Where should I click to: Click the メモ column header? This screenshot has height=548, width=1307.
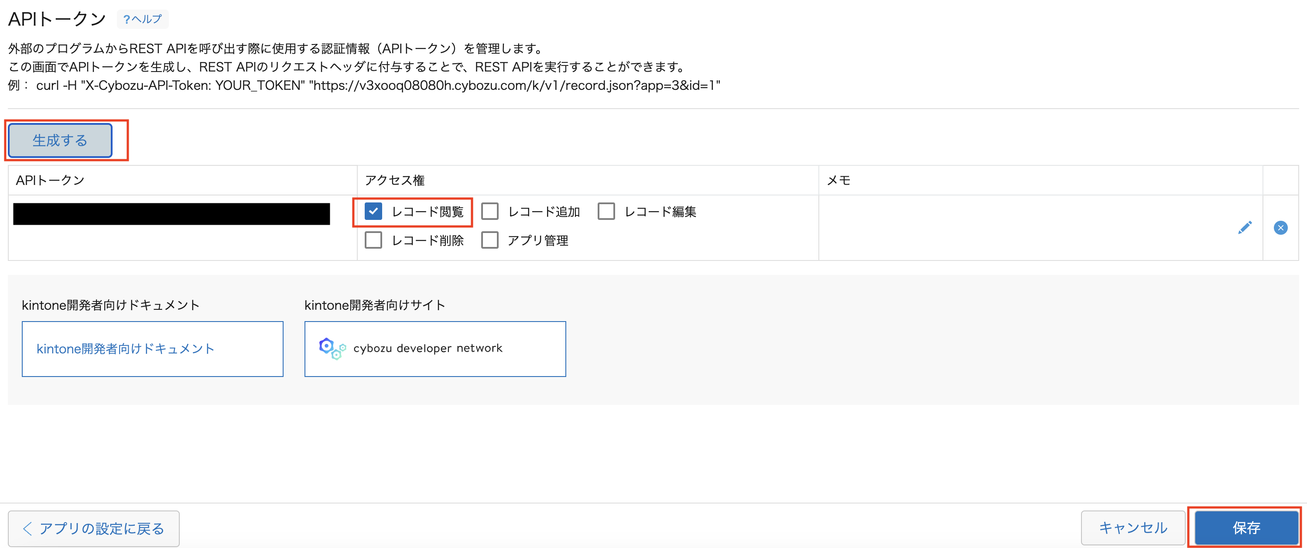tap(838, 180)
